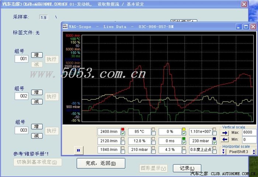This screenshot has height=177, width=258.
Task: Click the Vertical scale Min field
Action: click(249, 140)
